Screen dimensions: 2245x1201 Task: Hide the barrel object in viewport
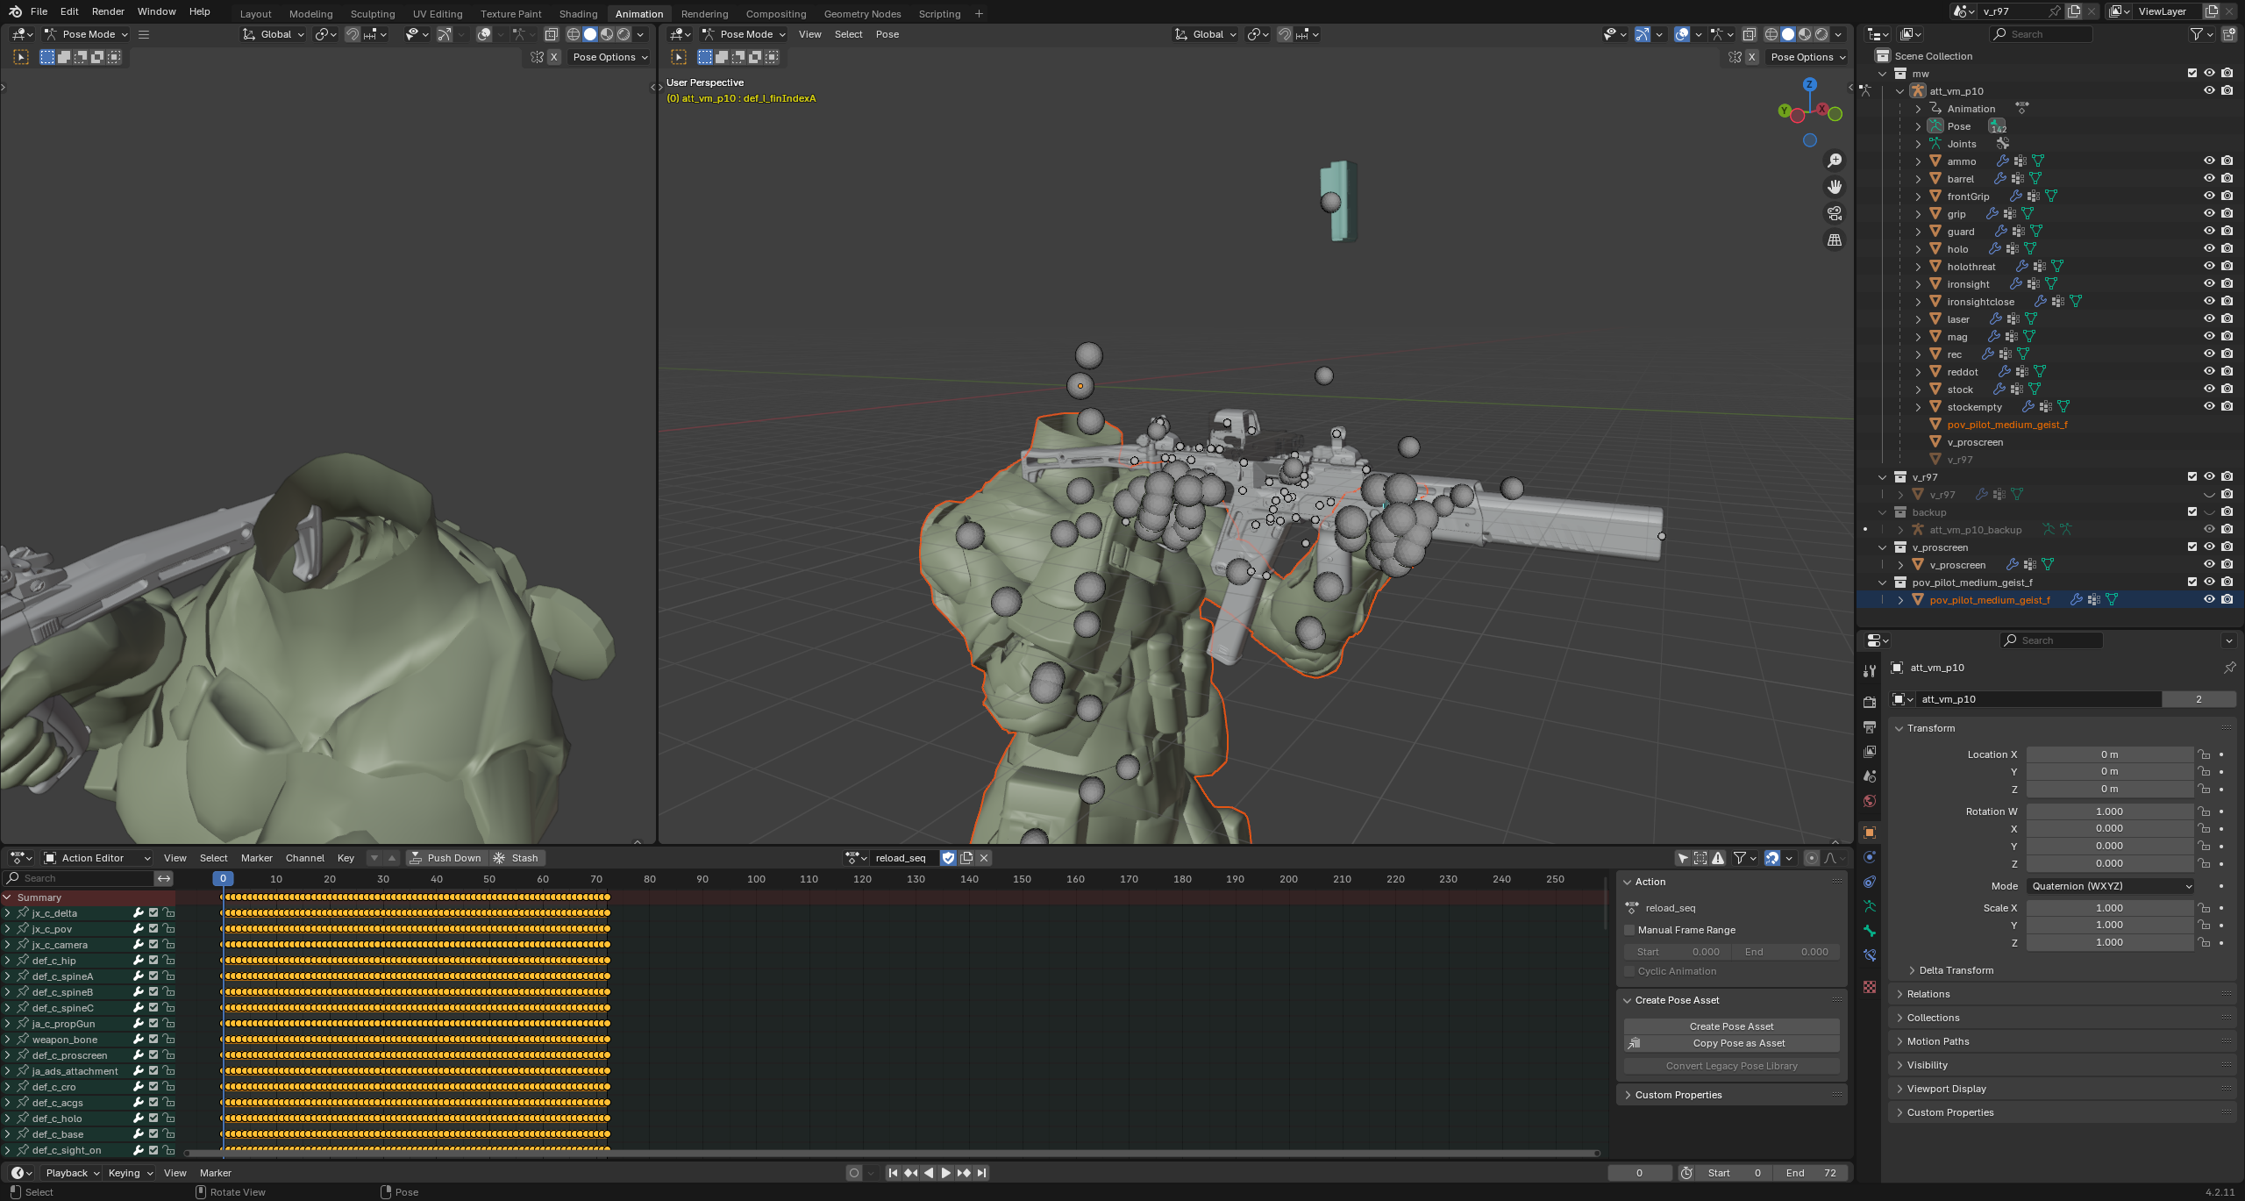coord(2209,178)
